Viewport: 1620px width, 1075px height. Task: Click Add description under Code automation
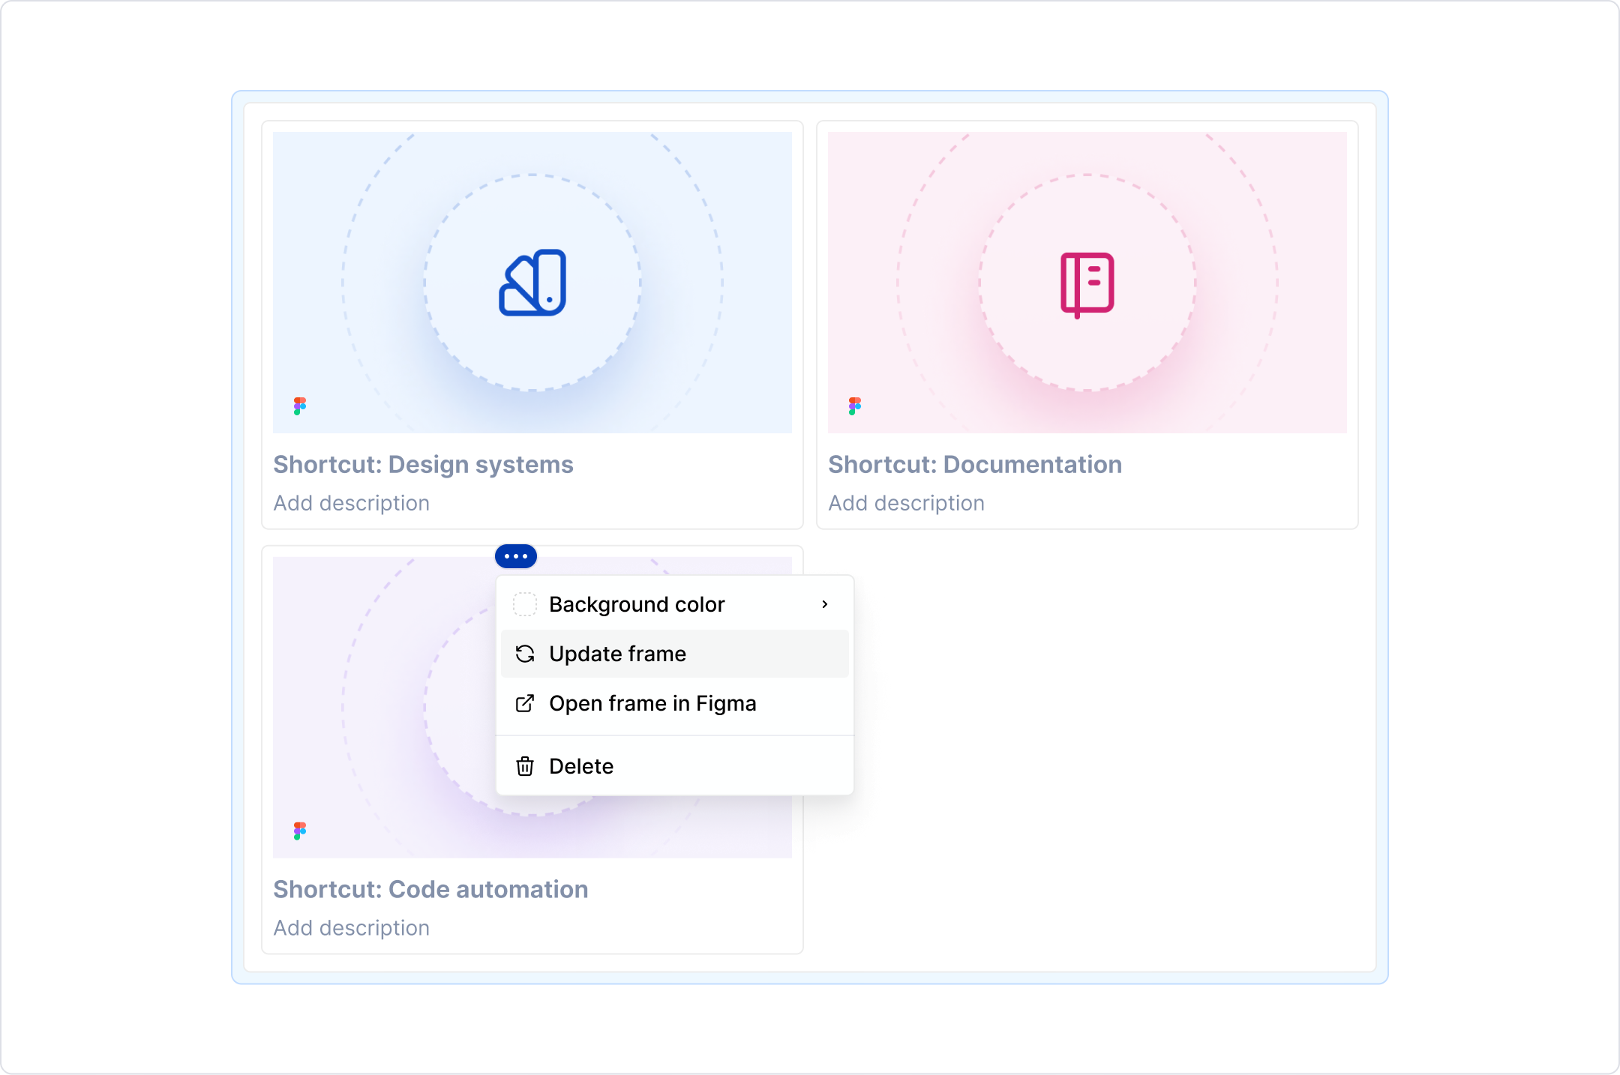click(x=351, y=928)
